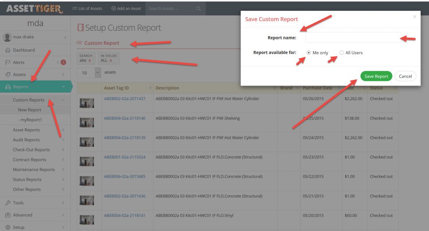Click into the Report name text field
This screenshot has height=231, width=429.
point(353,38)
